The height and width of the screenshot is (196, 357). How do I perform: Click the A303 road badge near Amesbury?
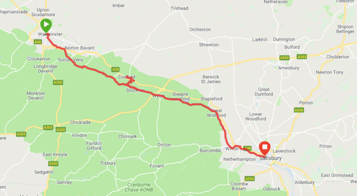(x=285, y=58)
